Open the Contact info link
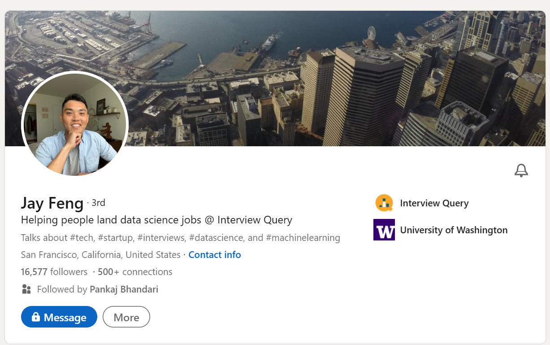Screen dimensions: 550x345 215,255
